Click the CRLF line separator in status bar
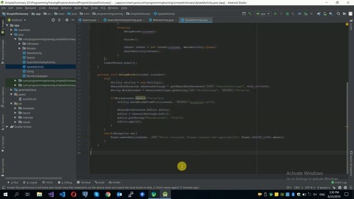This screenshot has height=199, width=354. coord(298,187)
